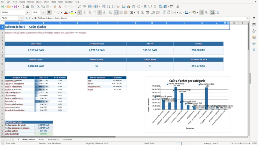This screenshot has height=145, width=258.
Task: Insert Image using toolbar icon
Action: [x=124, y=7]
